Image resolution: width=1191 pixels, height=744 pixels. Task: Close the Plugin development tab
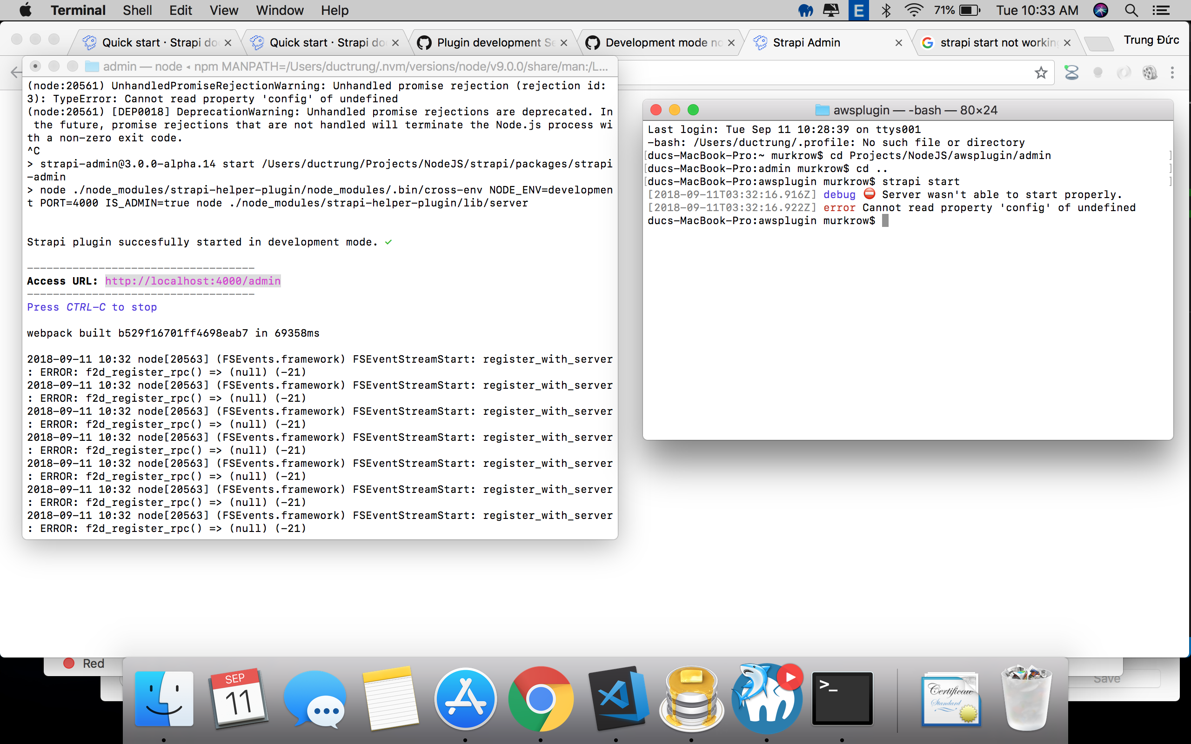563,43
